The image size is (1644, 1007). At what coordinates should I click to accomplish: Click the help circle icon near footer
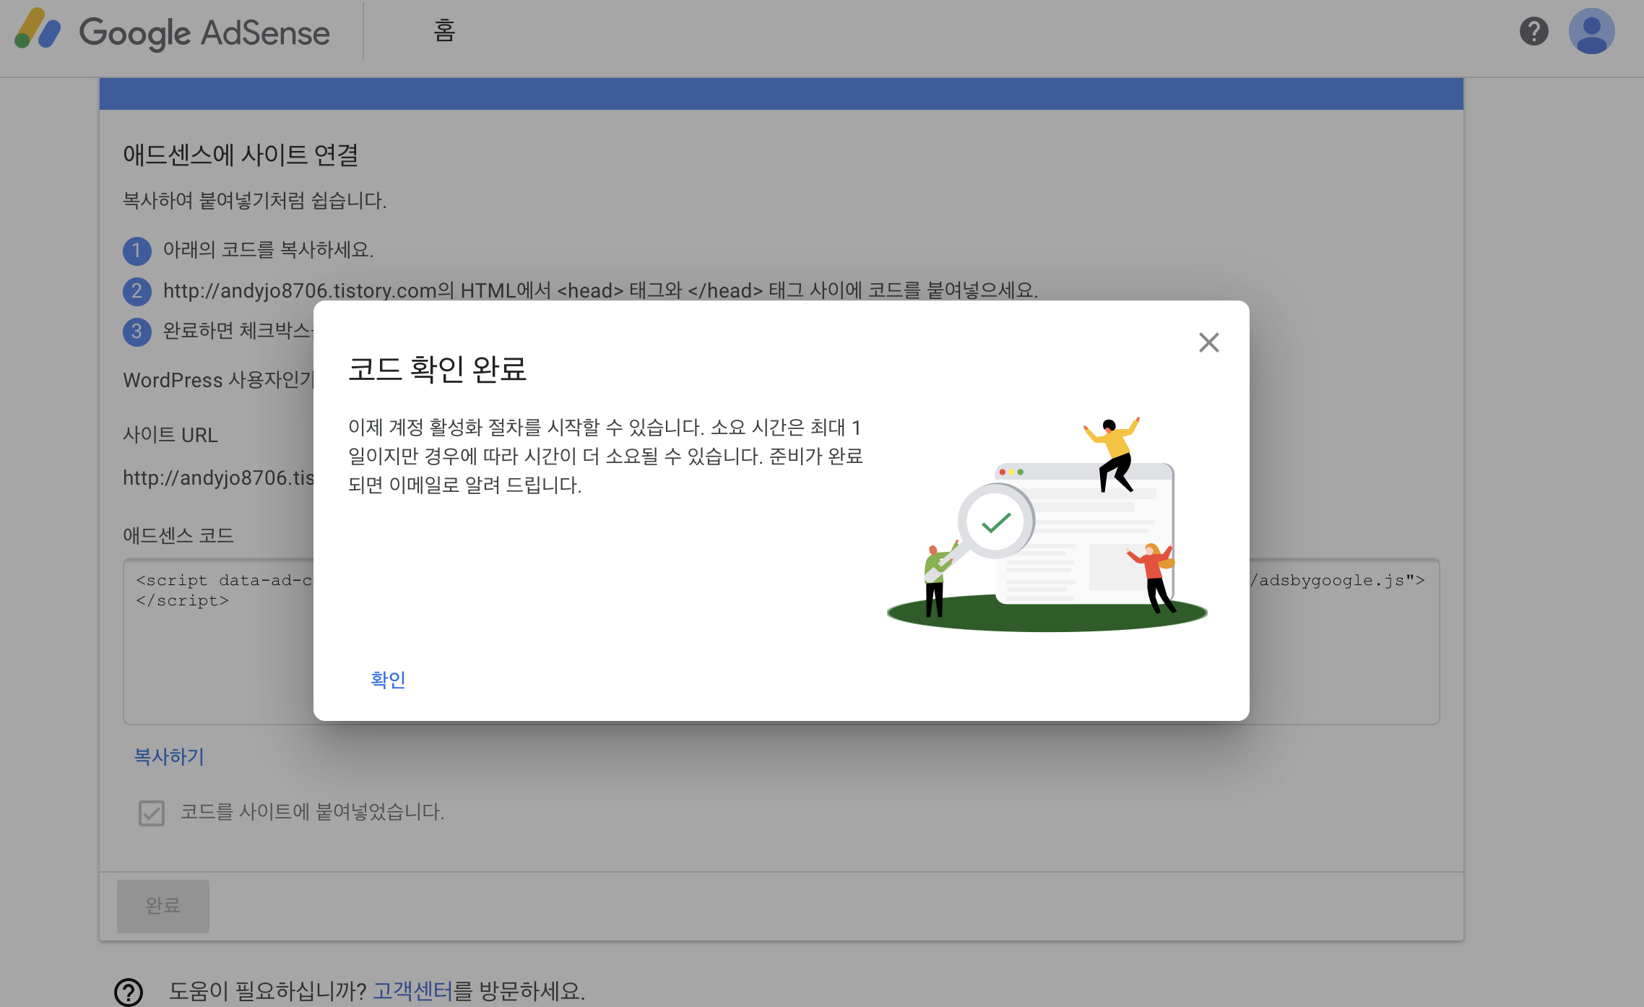[x=129, y=991]
